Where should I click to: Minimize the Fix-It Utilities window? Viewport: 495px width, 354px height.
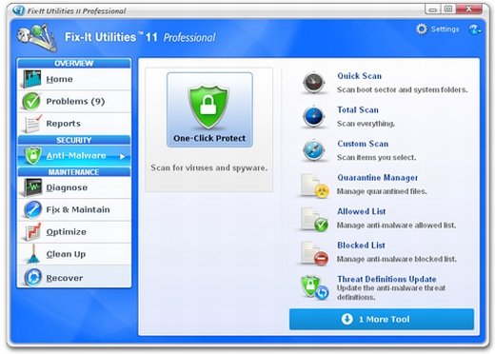(432, 10)
